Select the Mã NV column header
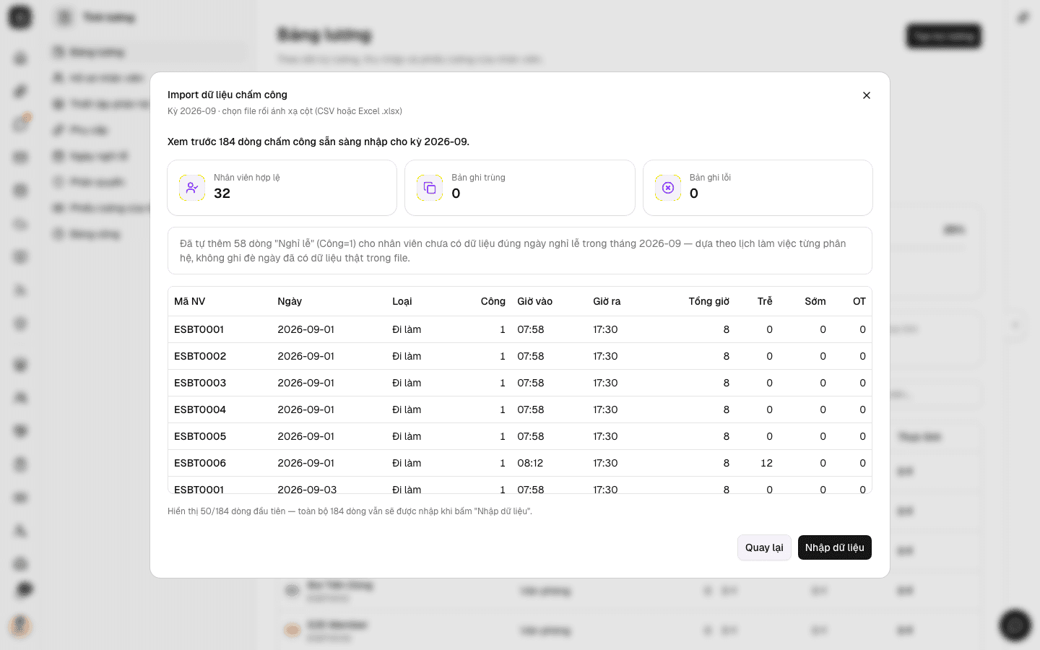This screenshot has height=650, width=1040. pyautogui.click(x=189, y=301)
